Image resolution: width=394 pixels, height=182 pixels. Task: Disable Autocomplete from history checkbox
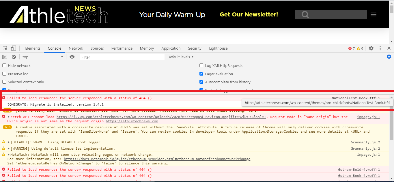[201, 82]
